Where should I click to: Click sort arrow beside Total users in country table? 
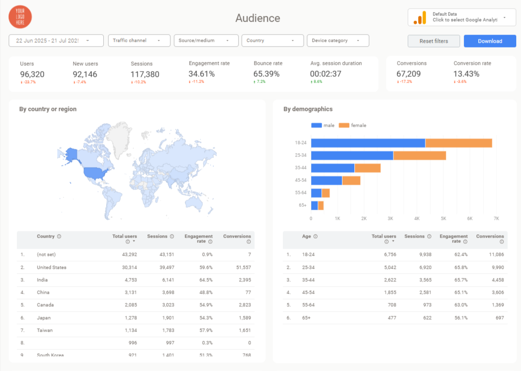point(134,241)
